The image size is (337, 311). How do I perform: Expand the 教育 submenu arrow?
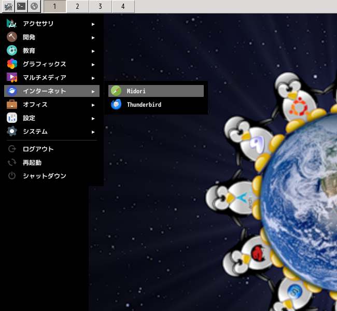point(93,51)
